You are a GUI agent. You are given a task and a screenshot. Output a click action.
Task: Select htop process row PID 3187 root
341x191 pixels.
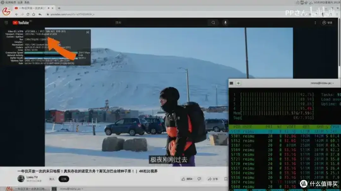285,145
